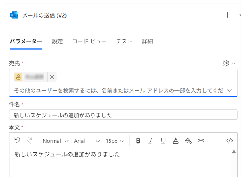Insert a hyperlink with link icon
The width and height of the screenshot is (243, 181).
click(x=201, y=141)
